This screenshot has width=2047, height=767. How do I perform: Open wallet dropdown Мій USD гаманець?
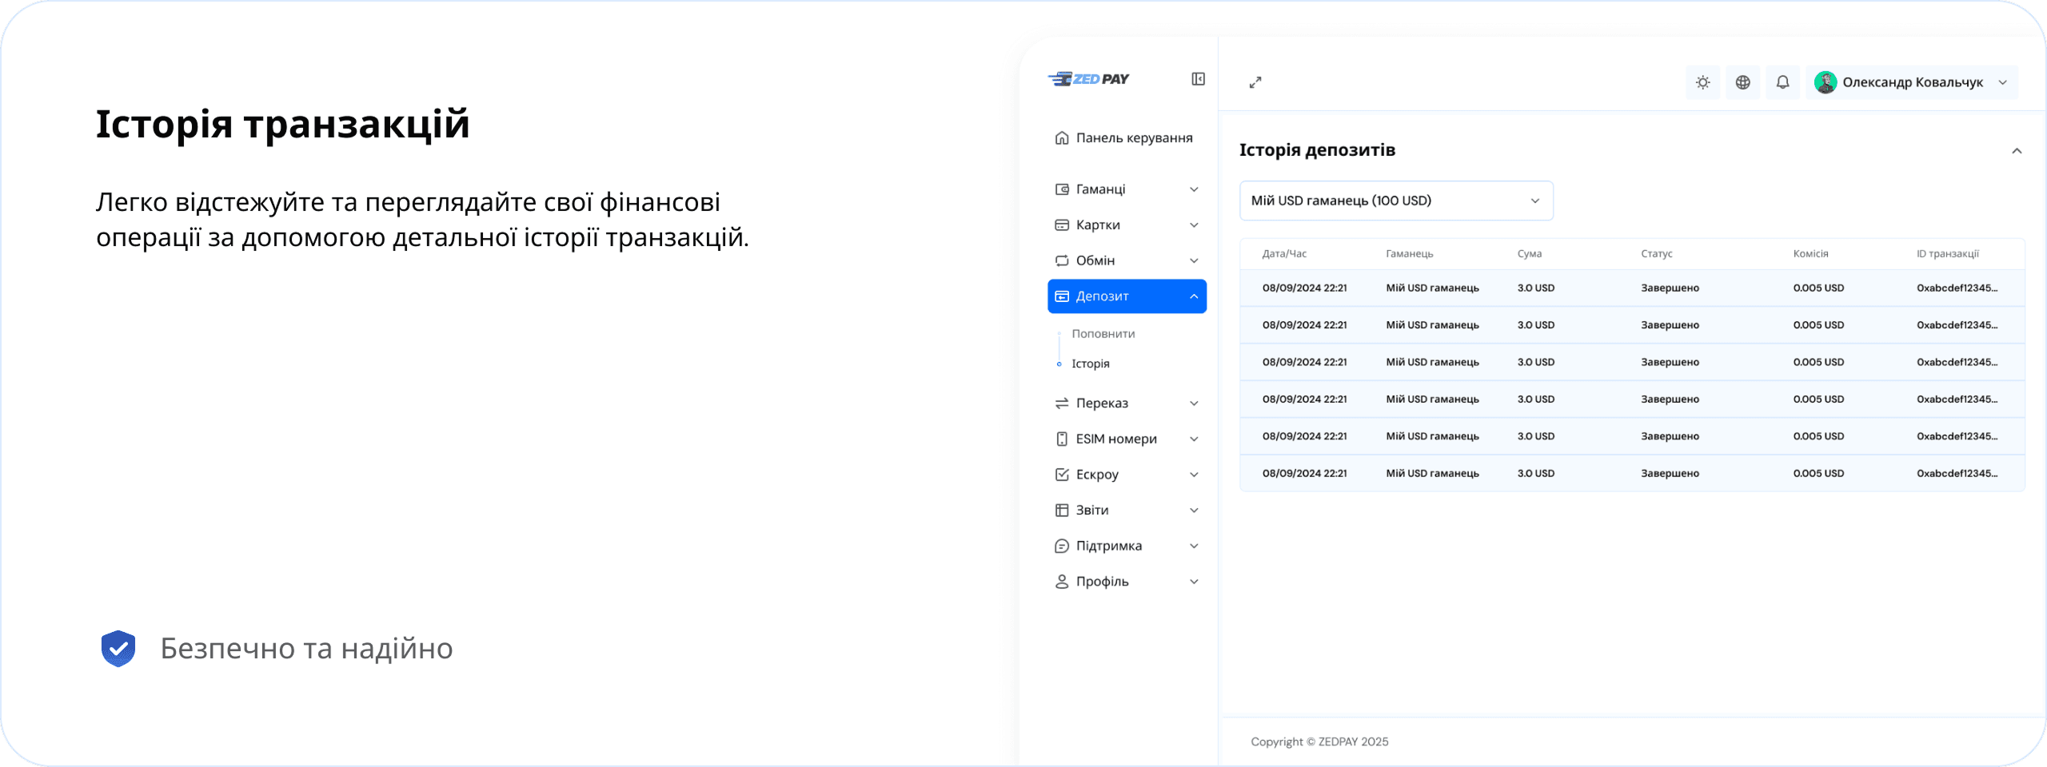1395,201
